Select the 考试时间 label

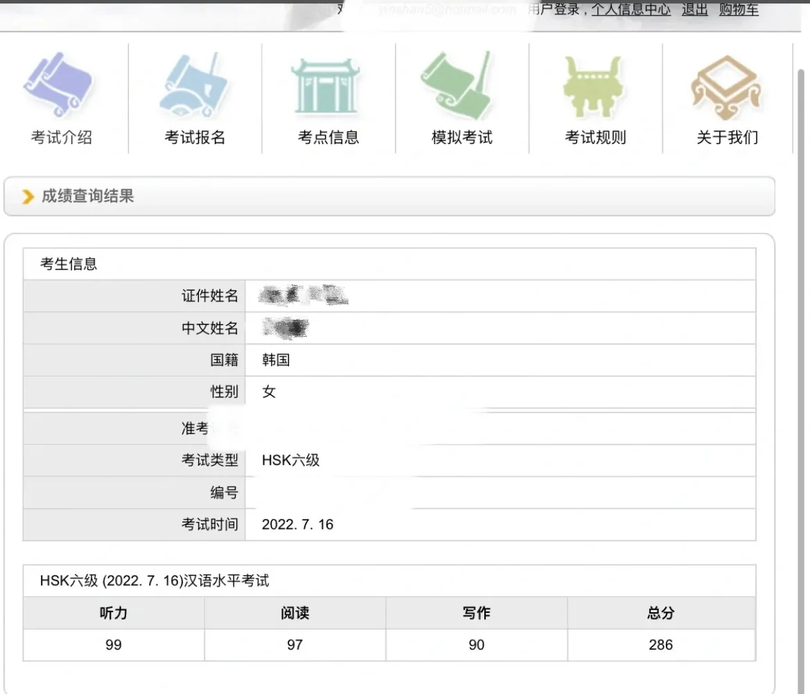[x=210, y=524]
